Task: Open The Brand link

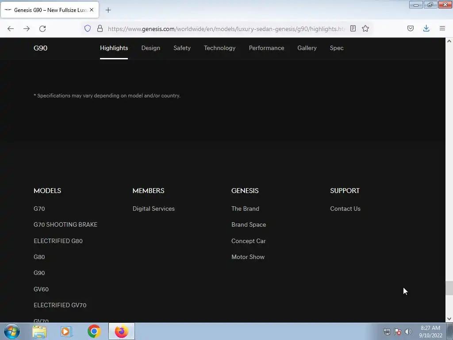Action: [245, 209]
